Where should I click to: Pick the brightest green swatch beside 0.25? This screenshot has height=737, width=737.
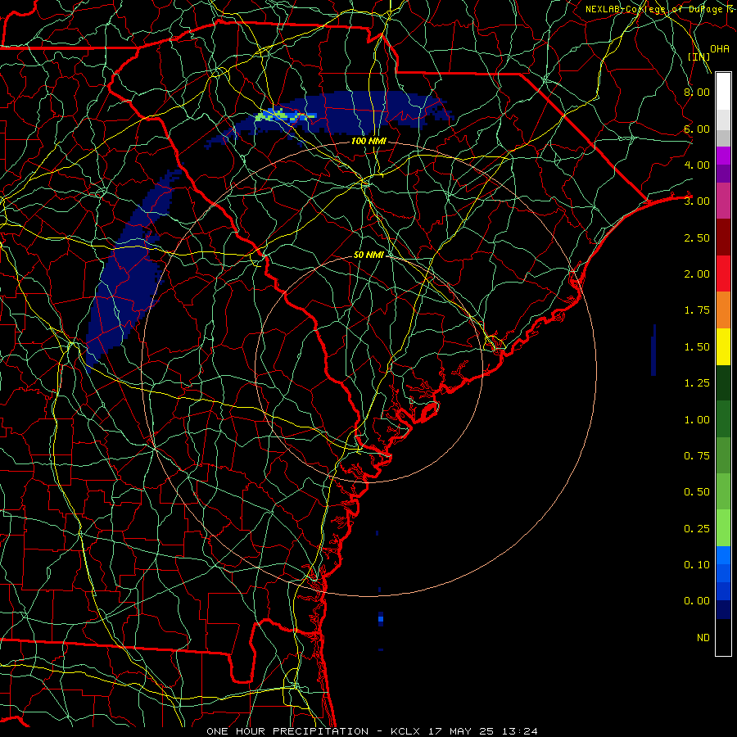tap(723, 528)
